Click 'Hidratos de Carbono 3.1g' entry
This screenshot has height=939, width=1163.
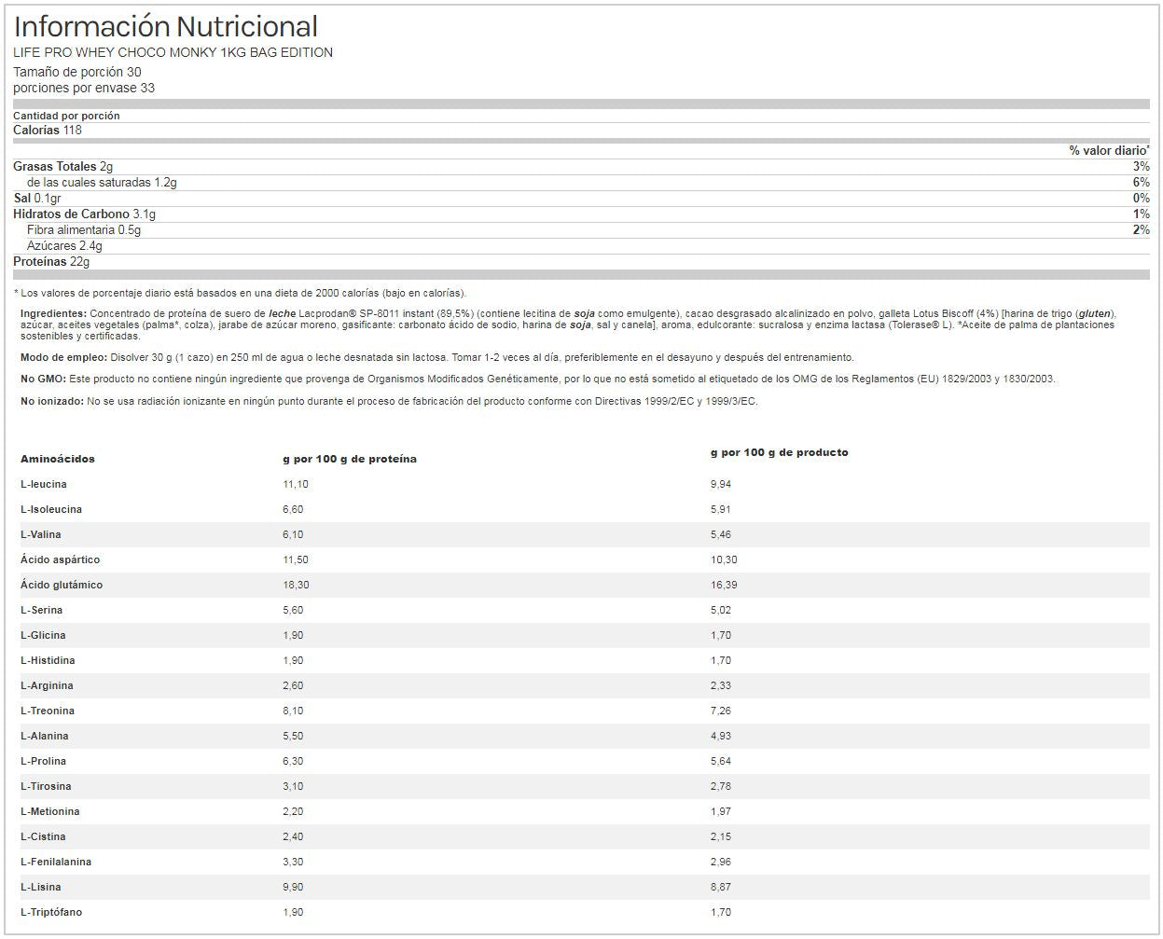[x=84, y=214]
